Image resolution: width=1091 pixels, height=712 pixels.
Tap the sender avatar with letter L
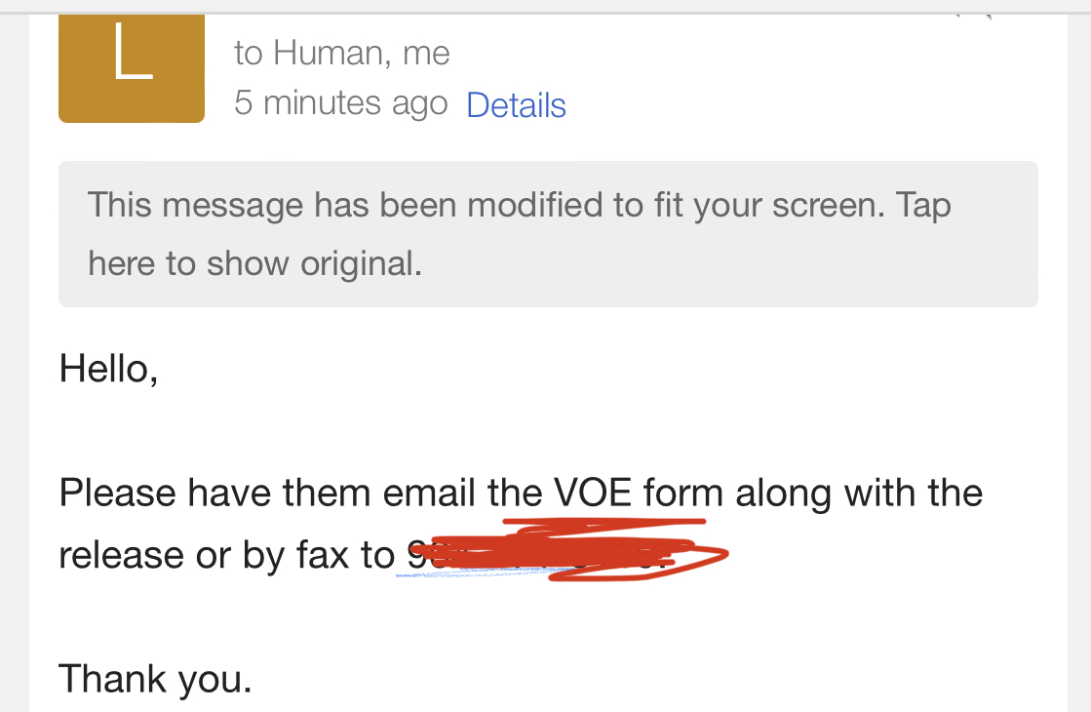click(132, 68)
